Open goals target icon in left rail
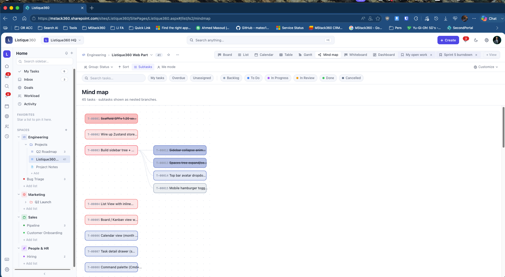Screen dimensions: 505x277 tap(7, 116)
